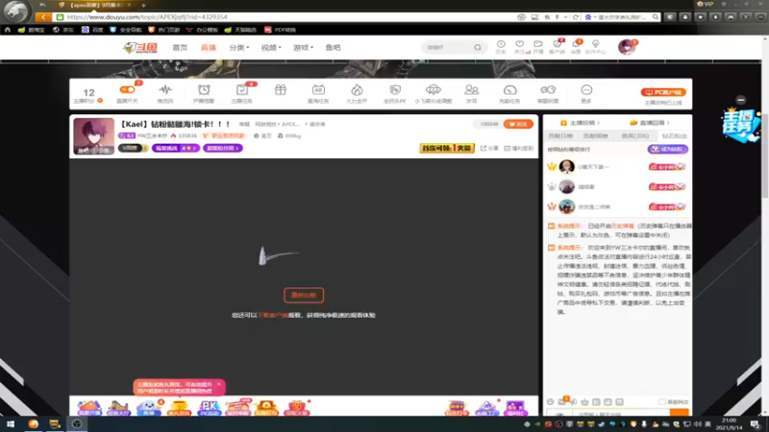Focus the Douyu search input field
769x432 pixels.
pos(448,47)
